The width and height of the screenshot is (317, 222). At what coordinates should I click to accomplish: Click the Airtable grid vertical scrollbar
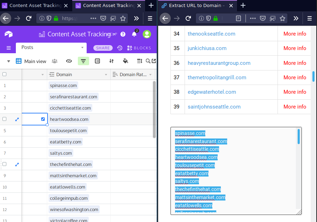154,109
